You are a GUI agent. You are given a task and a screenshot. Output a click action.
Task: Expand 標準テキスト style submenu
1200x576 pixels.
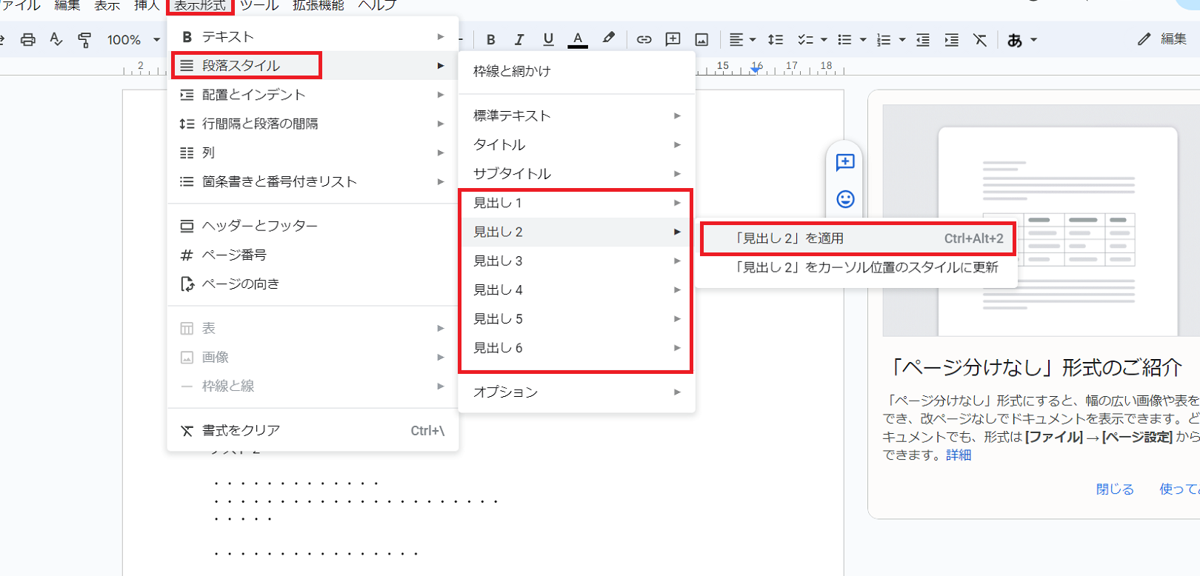coord(576,115)
